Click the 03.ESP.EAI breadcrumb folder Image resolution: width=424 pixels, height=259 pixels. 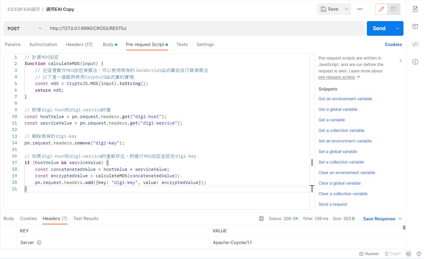pyautogui.click(x=24, y=9)
